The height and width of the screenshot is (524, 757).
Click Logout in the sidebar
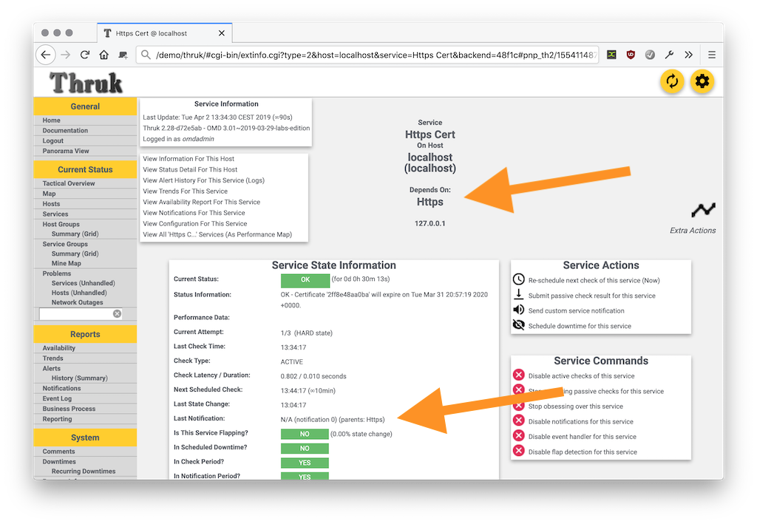(x=52, y=140)
